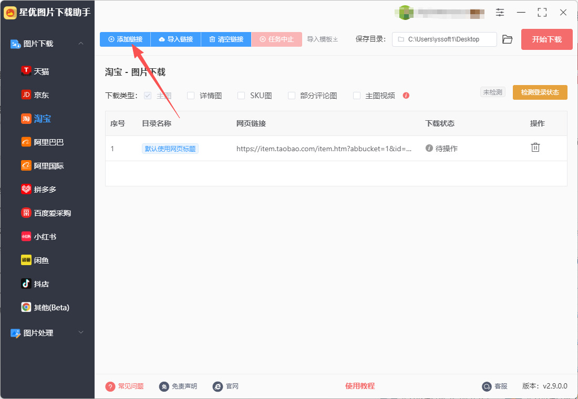The width and height of the screenshot is (578, 399).
Task: Click the 目录名称 column header
Action: 157,123
